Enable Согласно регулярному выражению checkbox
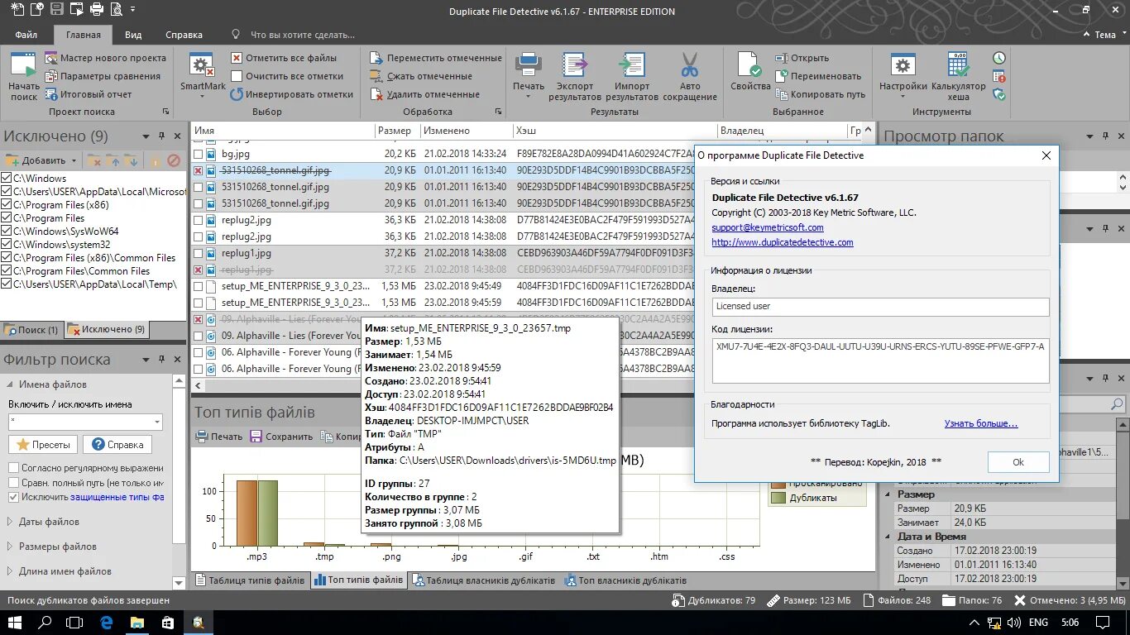Screen dimensions: 1130x635 click(13, 468)
